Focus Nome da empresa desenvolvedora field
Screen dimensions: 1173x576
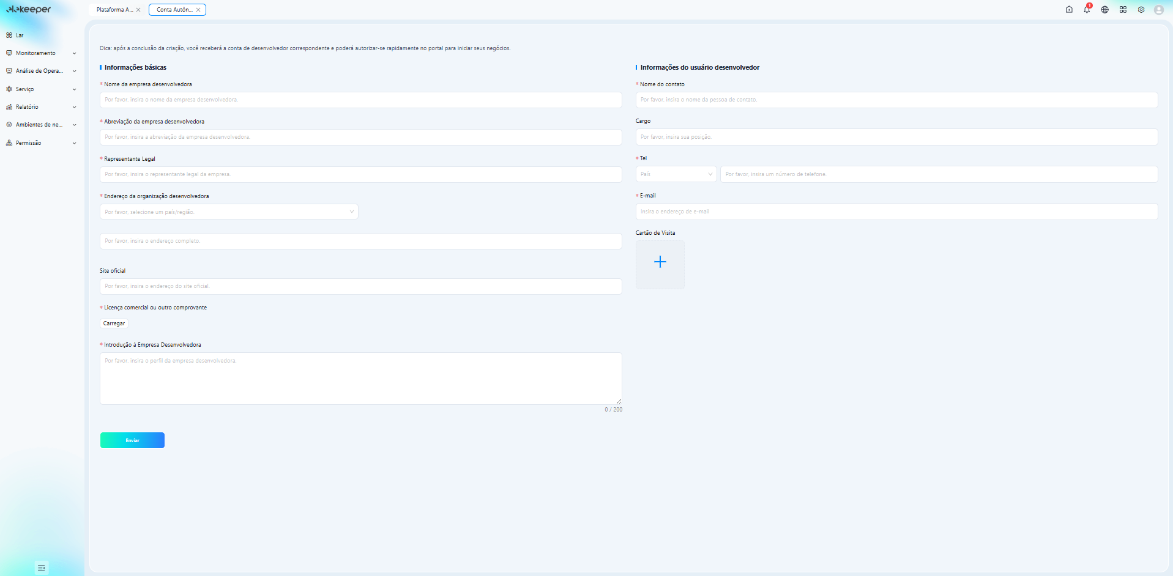click(361, 100)
